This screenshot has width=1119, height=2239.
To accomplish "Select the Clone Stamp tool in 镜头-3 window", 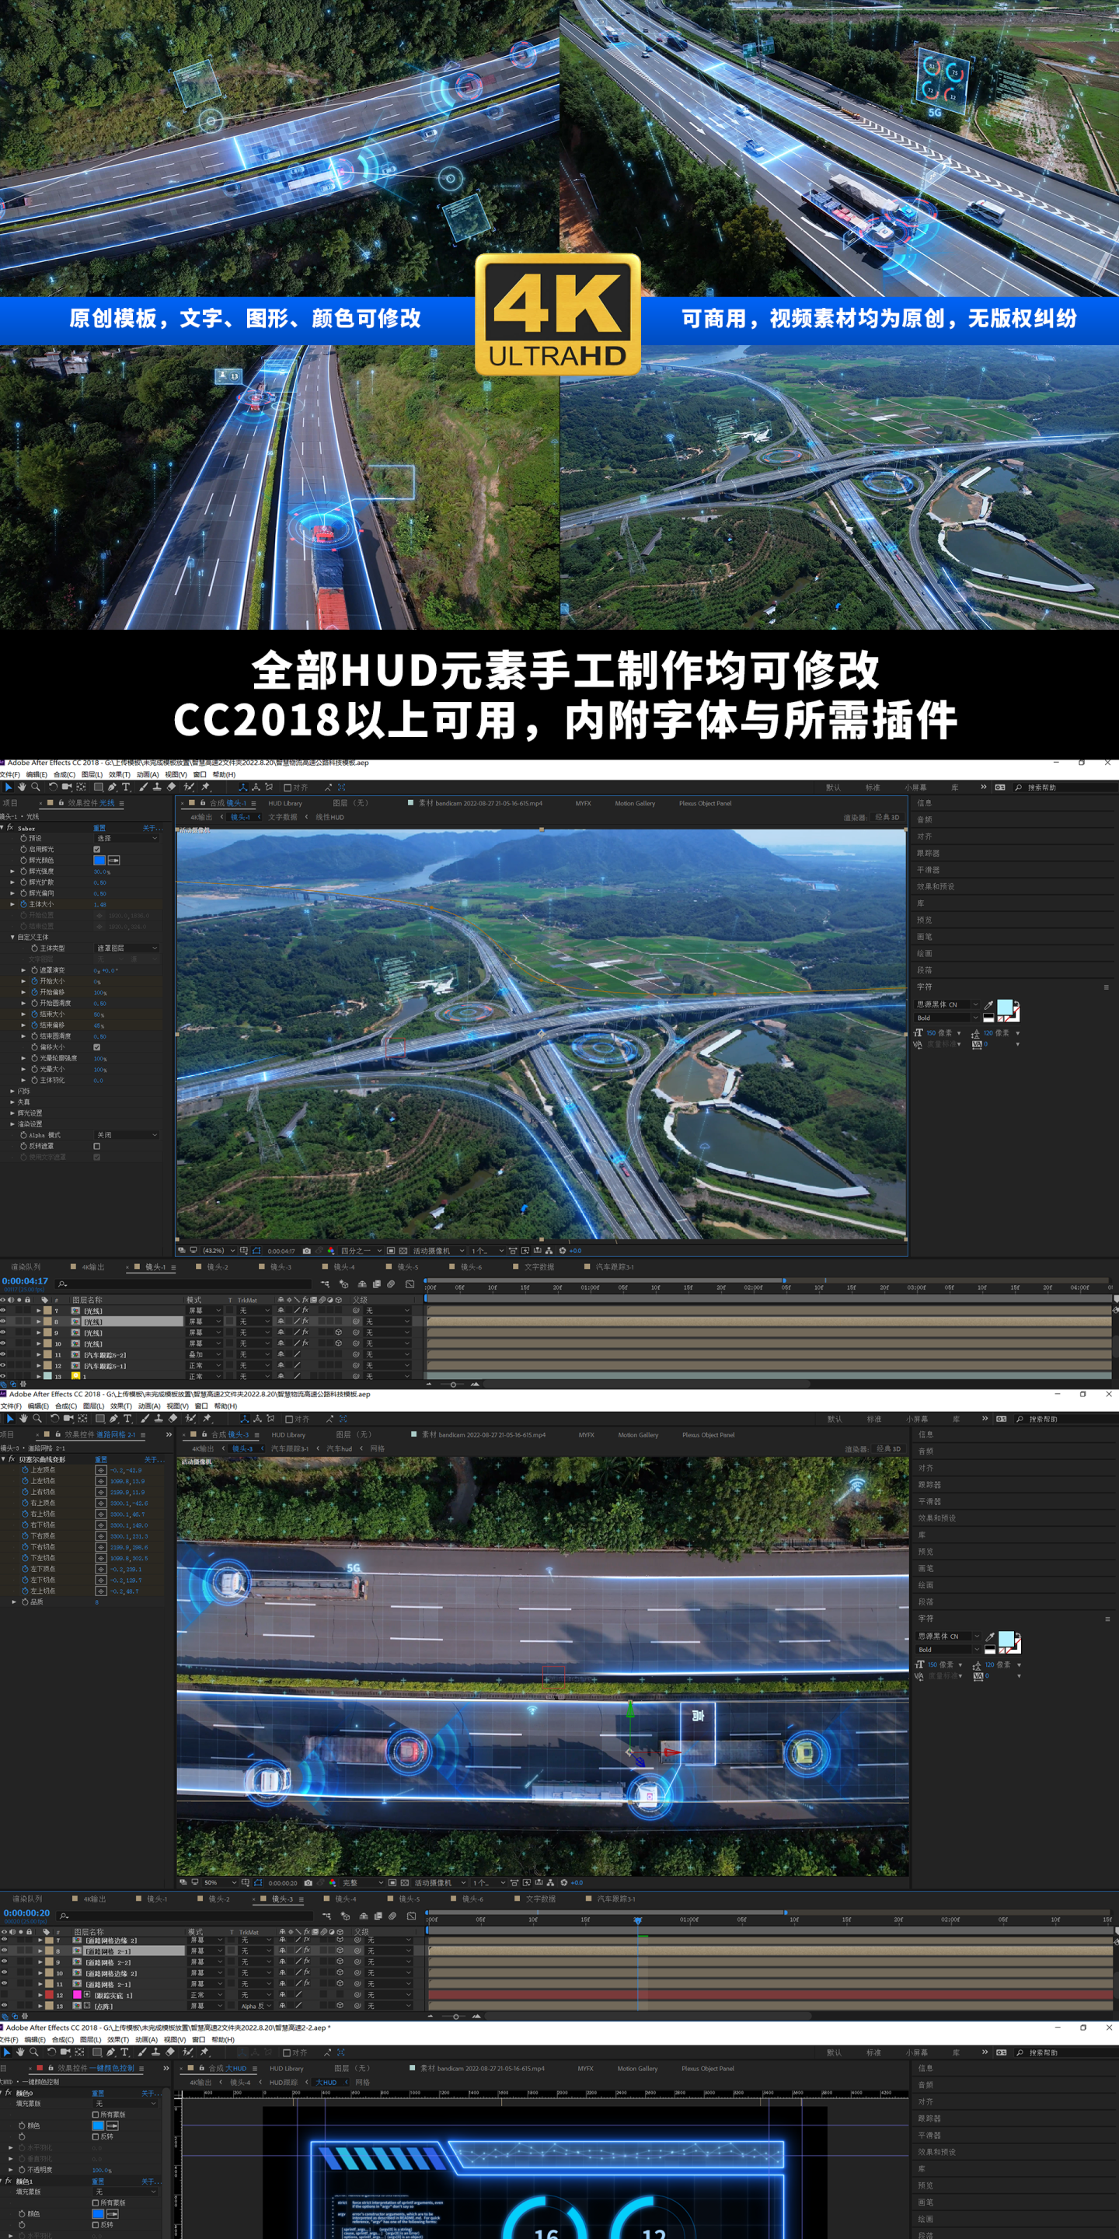I will pyautogui.click(x=159, y=1419).
